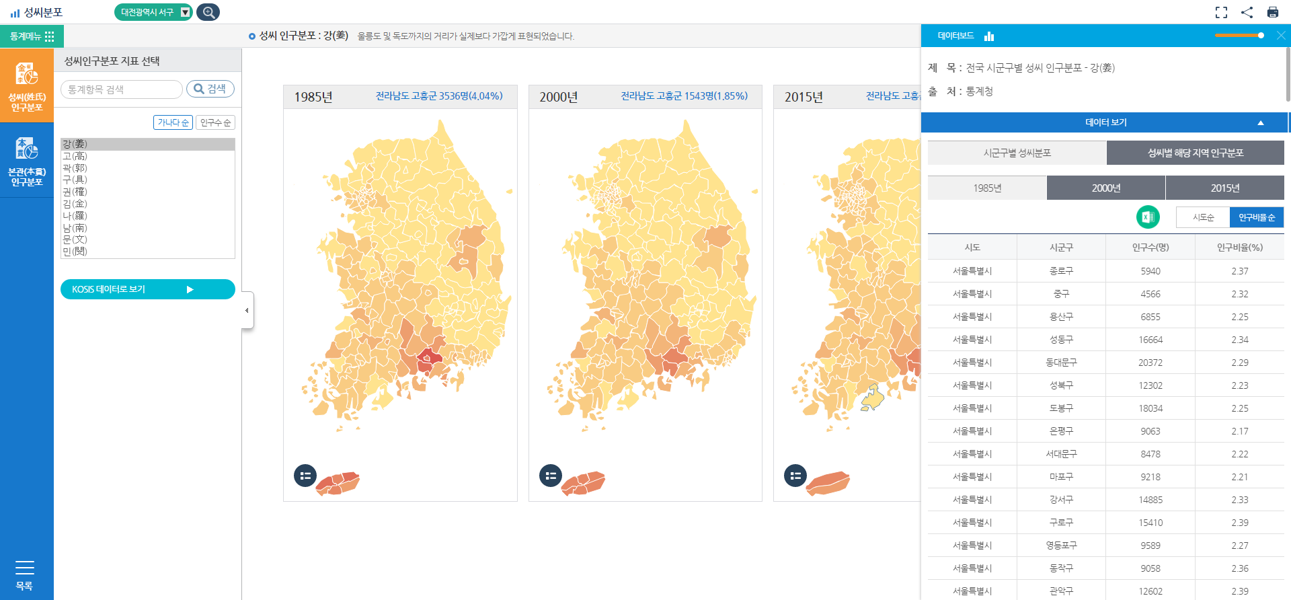Click the KOSIS 데이터로 보기 button
Image resolution: width=1291 pixels, height=600 pixels.
tap(147, 289)
